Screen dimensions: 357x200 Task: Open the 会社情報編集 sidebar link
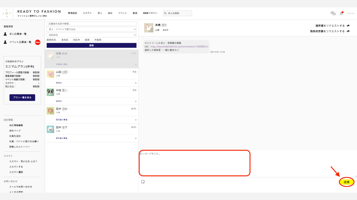point(17,125)
